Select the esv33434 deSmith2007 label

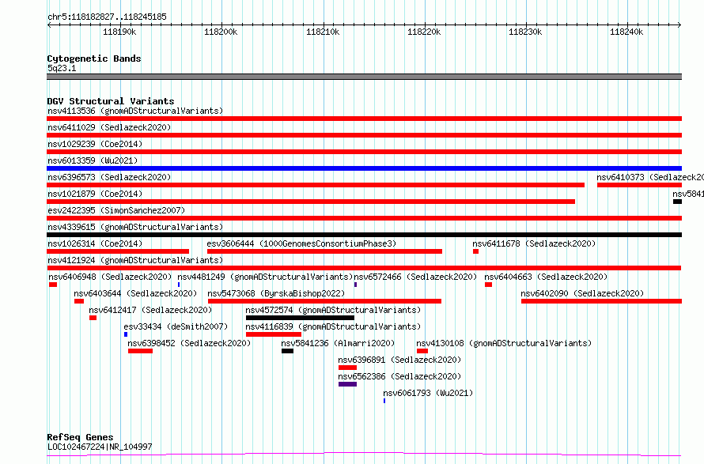pyautogui.click(x=176, y=326)
